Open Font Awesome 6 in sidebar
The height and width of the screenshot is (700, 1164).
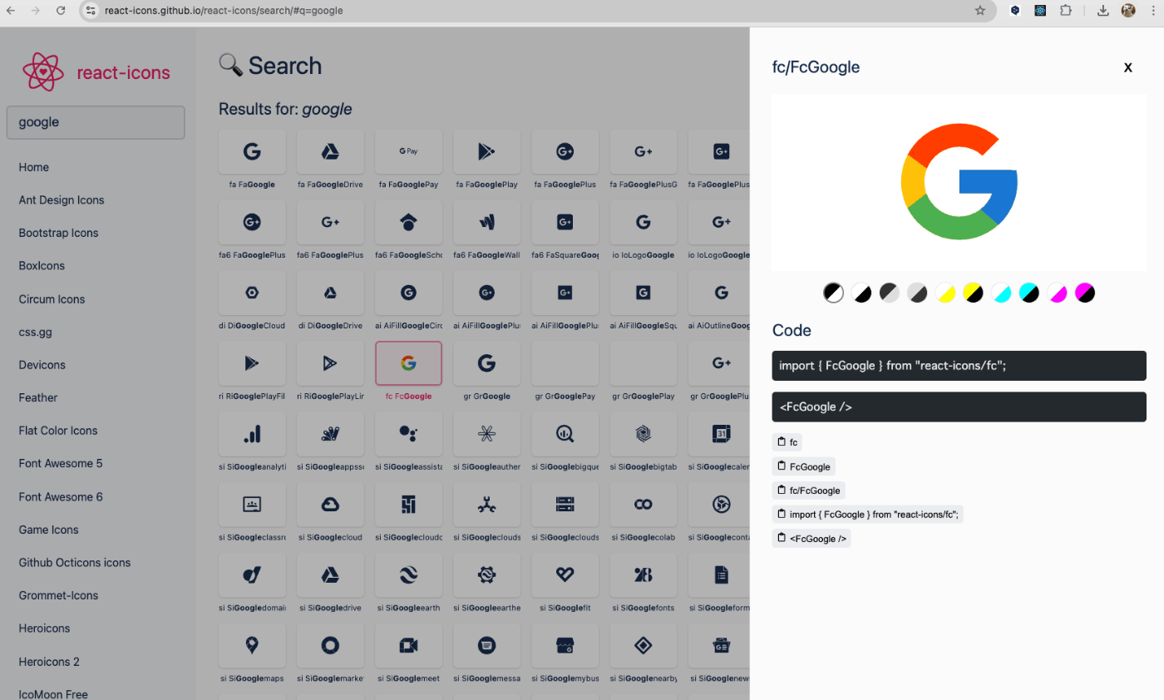pyautogui.click(x=61, y=497)
